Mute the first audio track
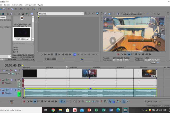 coord(12,80)
